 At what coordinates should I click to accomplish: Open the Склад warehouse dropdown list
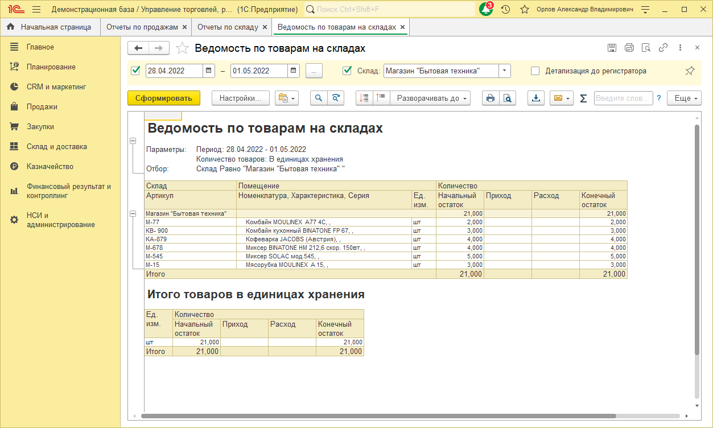tap(504, 71)
